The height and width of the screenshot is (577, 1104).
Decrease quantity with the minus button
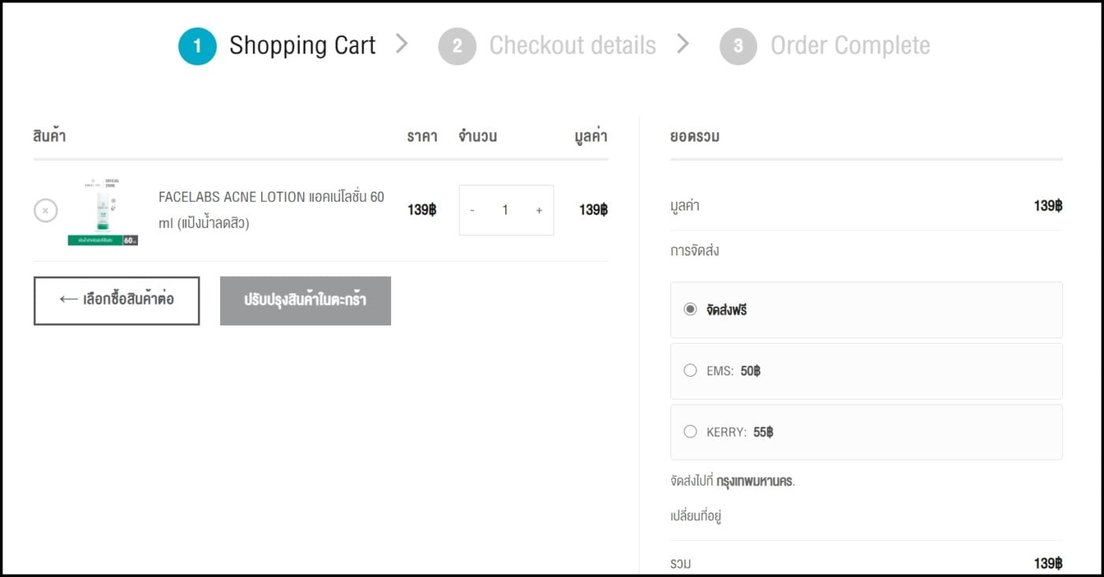tap(472, 210)
